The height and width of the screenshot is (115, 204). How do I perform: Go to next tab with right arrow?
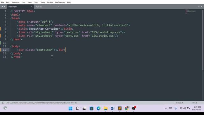[4, 6]
